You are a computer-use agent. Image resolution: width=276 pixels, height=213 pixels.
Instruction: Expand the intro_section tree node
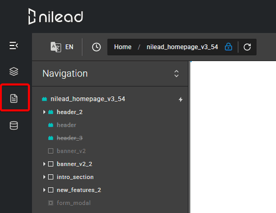(44, 177)
